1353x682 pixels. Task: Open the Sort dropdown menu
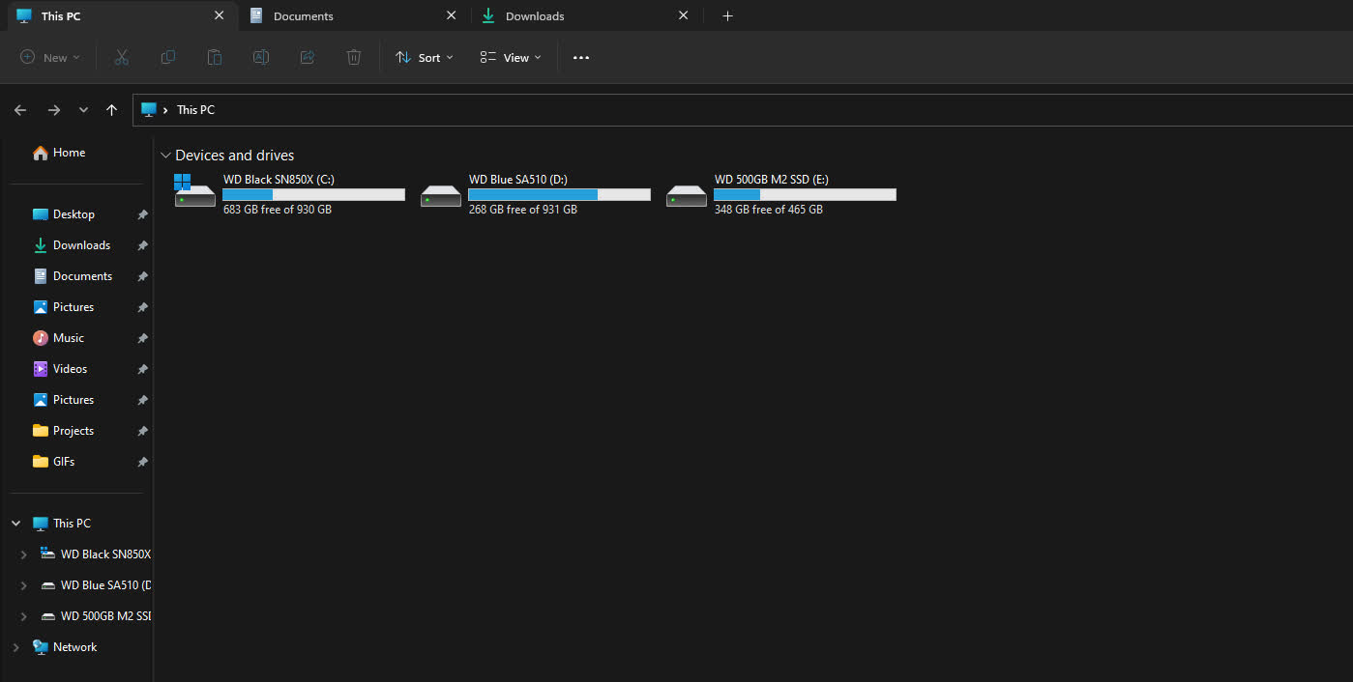(x=424, y=58)
